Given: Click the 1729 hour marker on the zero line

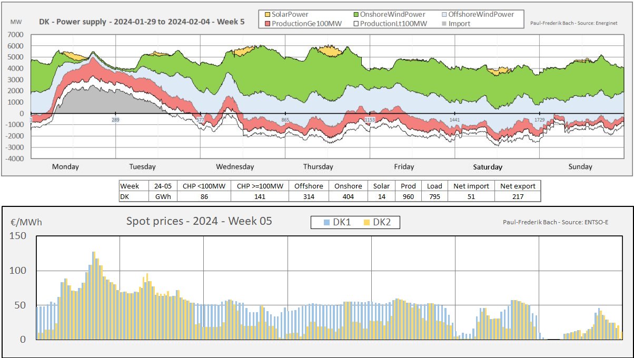Looking at the screenshot, I should click(x=541, y=121).
